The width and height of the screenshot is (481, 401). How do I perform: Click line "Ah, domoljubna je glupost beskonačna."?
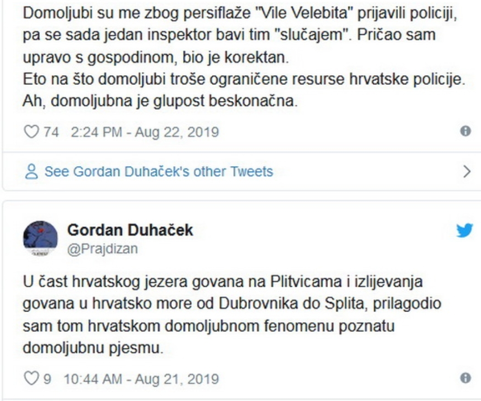click(x=160, y=102)
